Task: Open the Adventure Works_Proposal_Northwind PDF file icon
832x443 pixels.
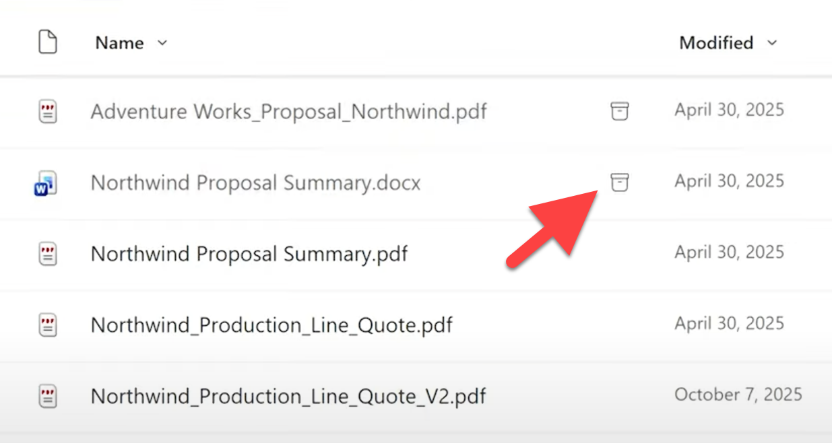Action: (x=48, y=111)
